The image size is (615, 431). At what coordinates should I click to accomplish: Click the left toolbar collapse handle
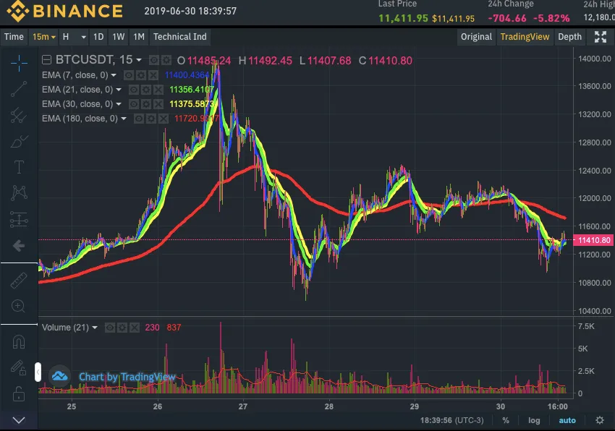38,372
